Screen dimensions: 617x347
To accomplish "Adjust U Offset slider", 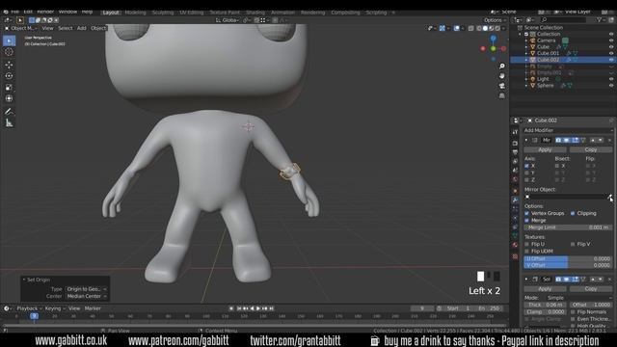I will point(568,258).
